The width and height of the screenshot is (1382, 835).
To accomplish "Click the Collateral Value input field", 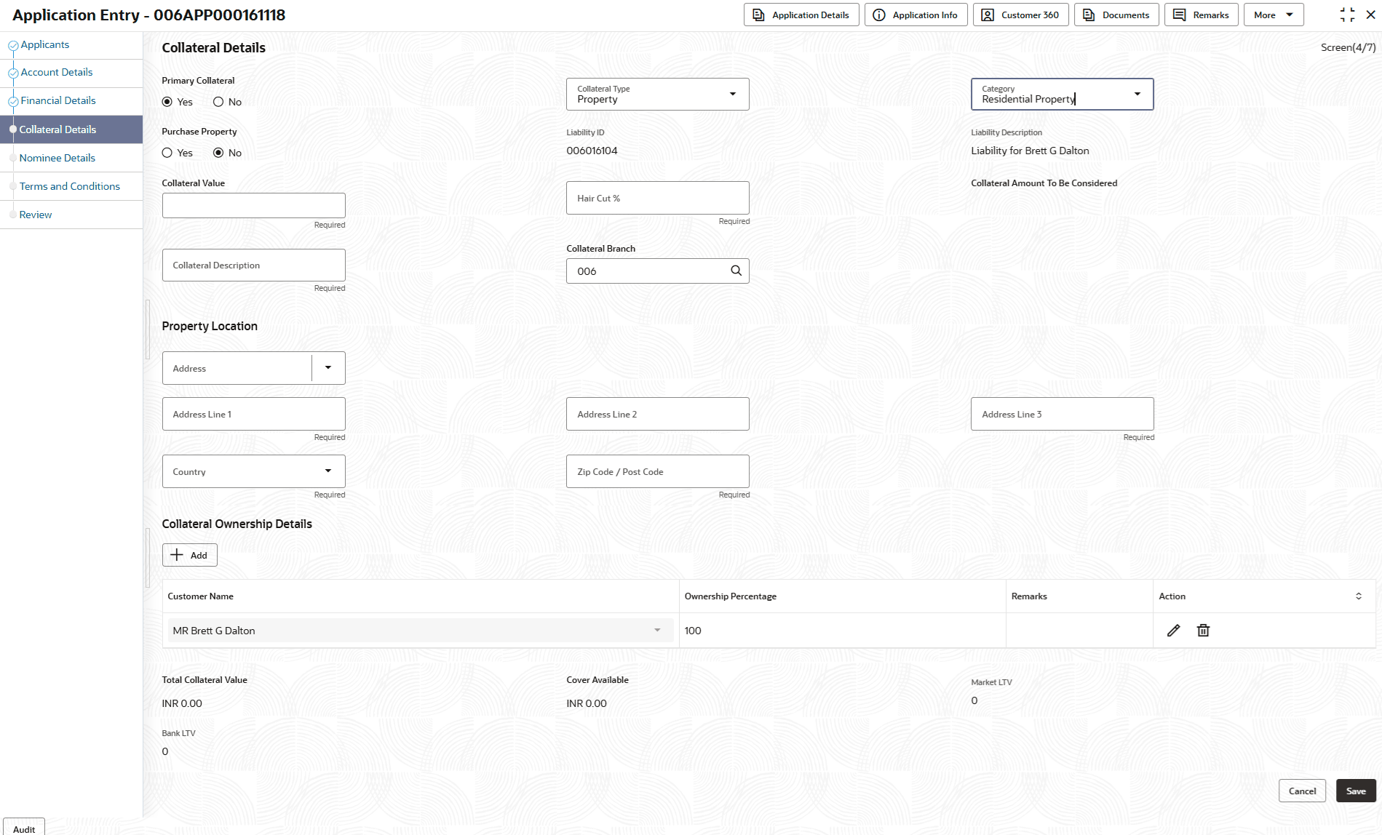I will 253,205.
